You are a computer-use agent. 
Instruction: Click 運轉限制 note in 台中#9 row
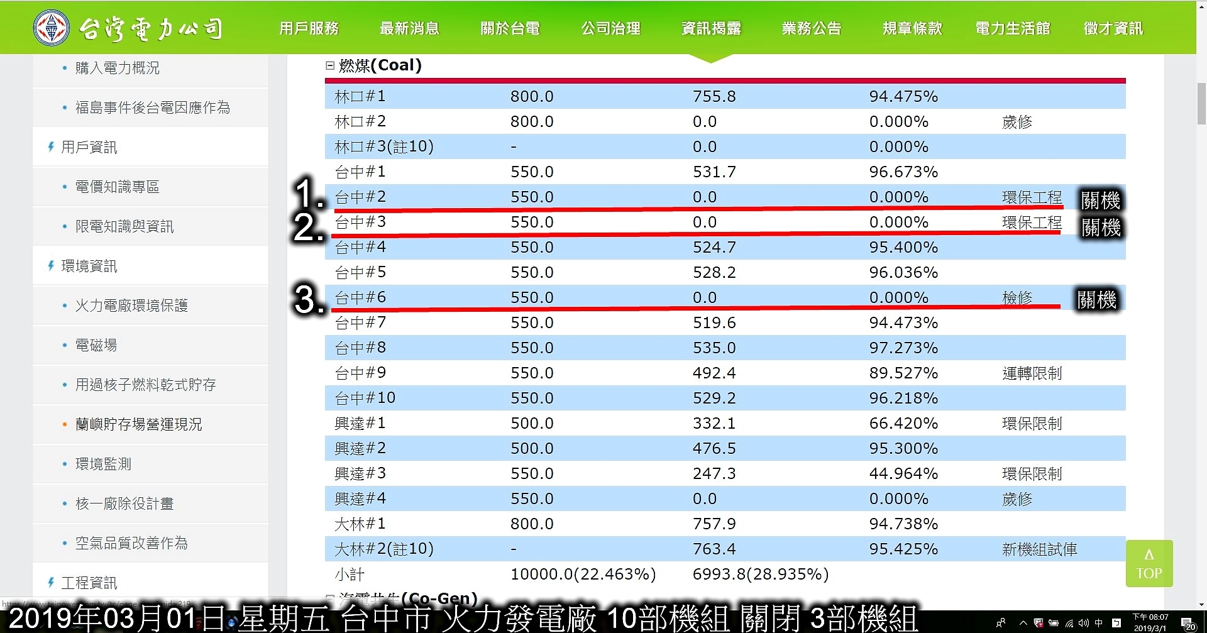click(1032, 373)
